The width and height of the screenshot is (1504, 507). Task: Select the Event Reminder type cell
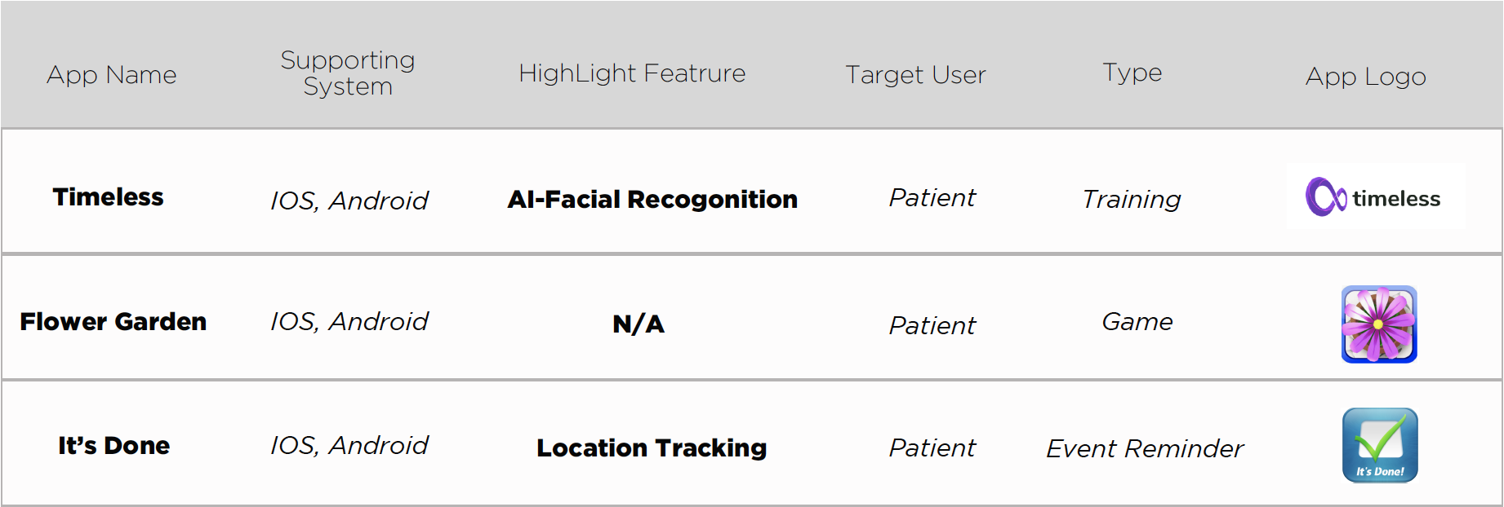(1145, 448)
